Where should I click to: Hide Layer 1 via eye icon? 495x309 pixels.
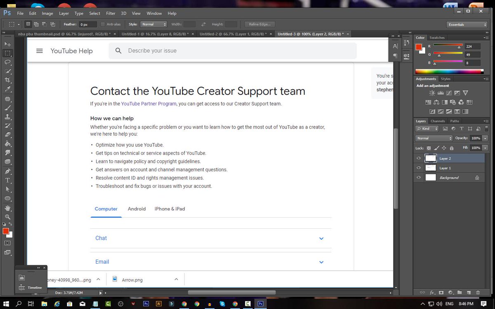[x=419, y=168]
